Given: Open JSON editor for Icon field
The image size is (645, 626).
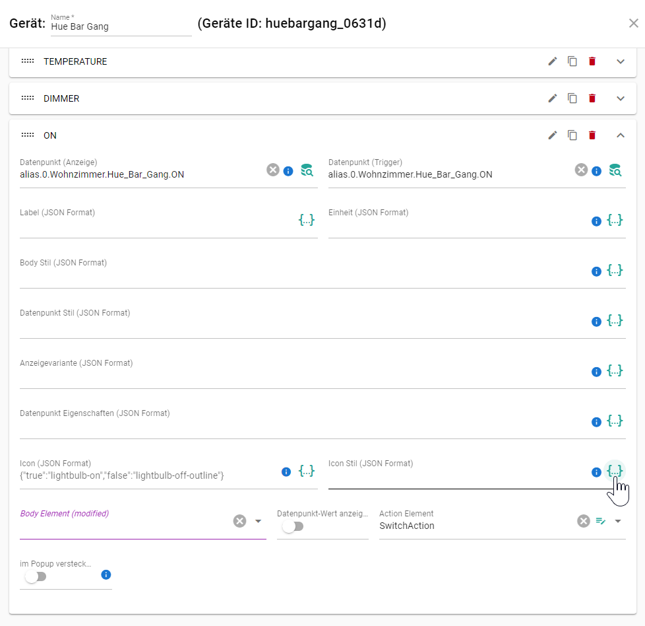Looking at the screenshot, I should click(x=307, y=471).
